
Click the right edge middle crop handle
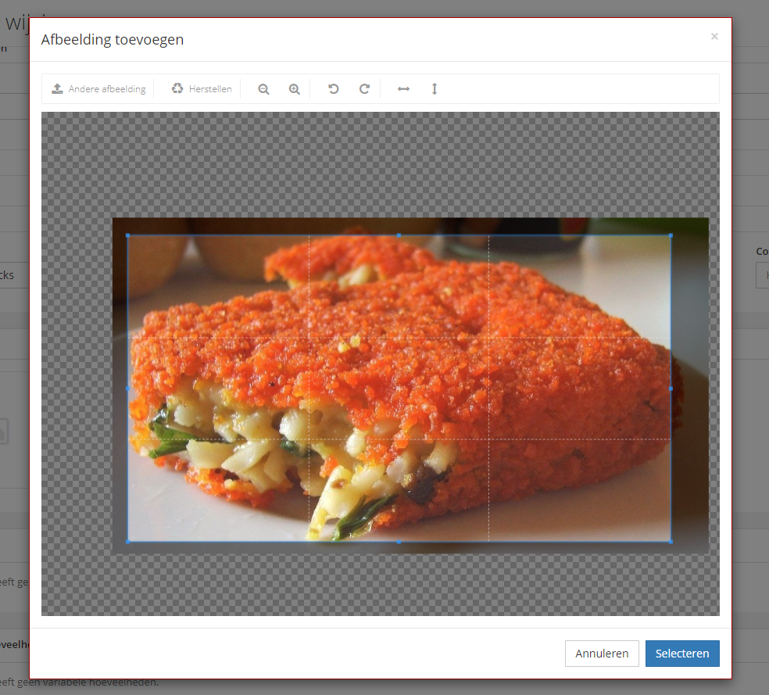(671, 388)
